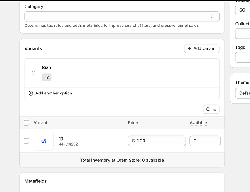The width and height of the screenshot is (250, 192).
Task: Click the 13 size value tag
Action: pyautogui.click(x=47, y=78)
